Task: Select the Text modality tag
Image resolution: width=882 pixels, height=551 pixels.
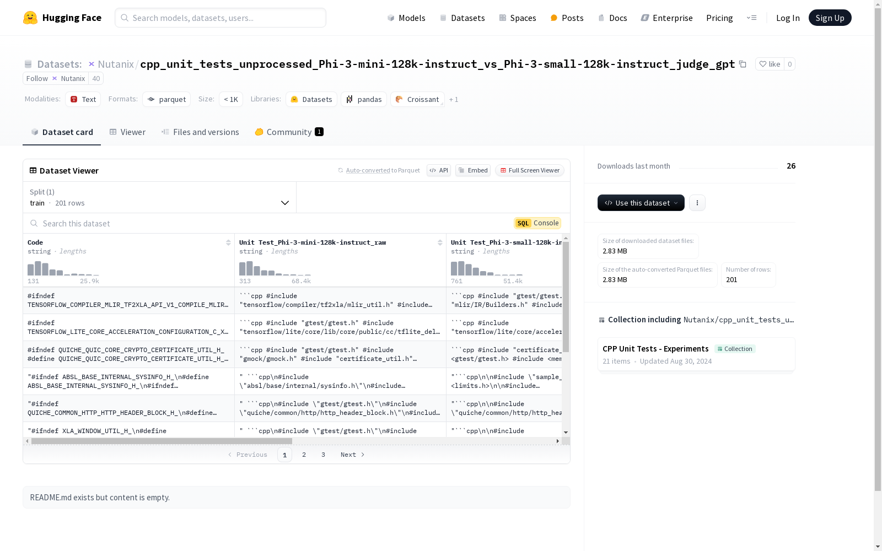Action: tap(83, 99)
